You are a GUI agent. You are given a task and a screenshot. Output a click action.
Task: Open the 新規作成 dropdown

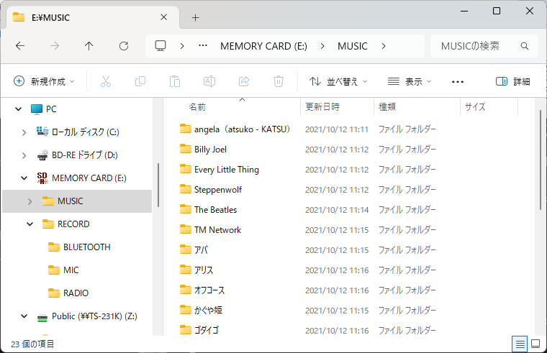[x=45, y=81]
